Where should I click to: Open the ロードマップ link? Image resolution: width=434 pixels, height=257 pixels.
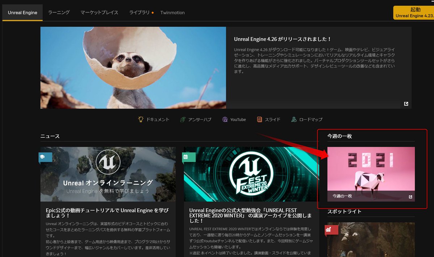coord(311,120)
